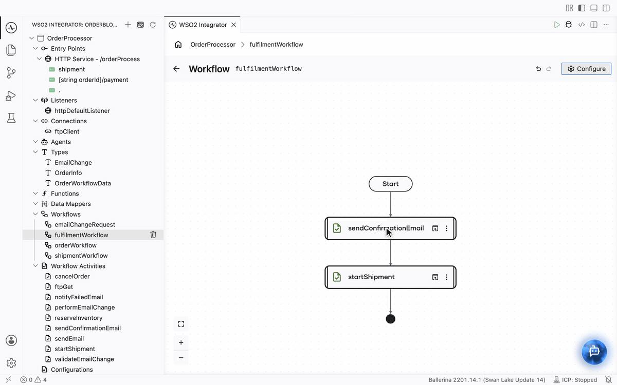Open startShipment node options menu

coord(446,277)
